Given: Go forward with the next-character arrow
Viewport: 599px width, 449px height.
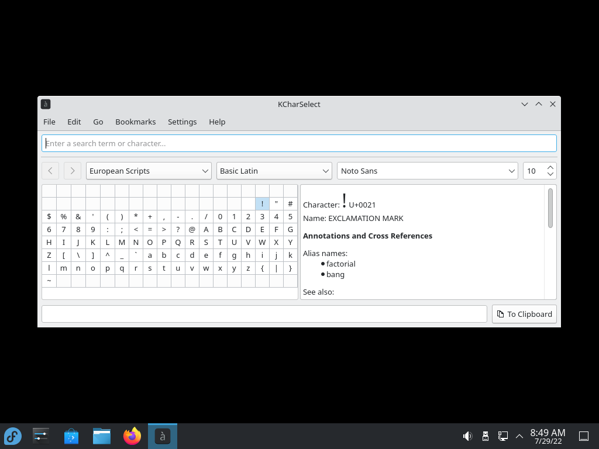Looking at the screenshot, I should [x=73, y=171].
